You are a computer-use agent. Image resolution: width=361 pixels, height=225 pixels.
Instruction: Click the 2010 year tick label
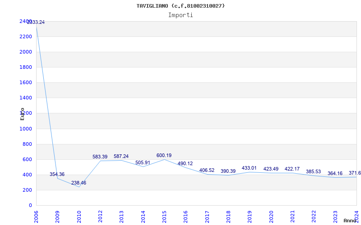pos(79,217)
